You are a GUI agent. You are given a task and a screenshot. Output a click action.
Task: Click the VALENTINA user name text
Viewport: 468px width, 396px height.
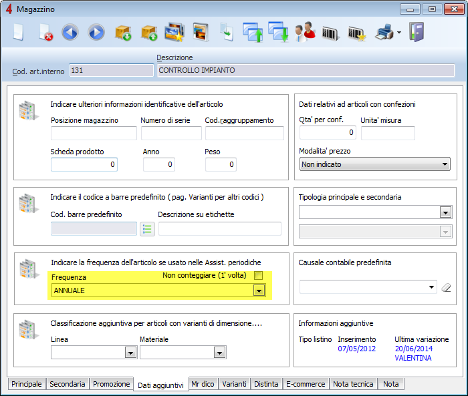click(x=413, y=358)
